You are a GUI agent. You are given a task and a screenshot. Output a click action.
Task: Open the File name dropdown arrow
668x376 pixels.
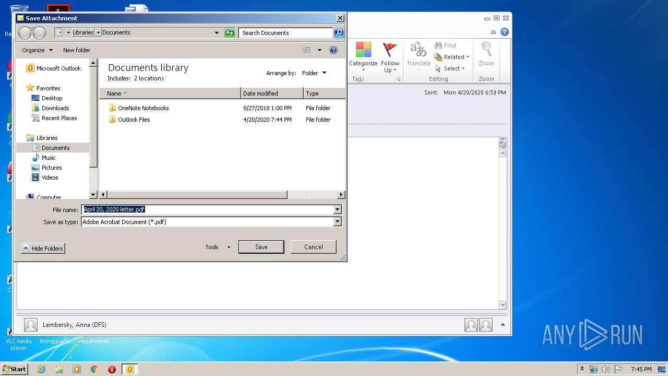[x=337, y=209]
